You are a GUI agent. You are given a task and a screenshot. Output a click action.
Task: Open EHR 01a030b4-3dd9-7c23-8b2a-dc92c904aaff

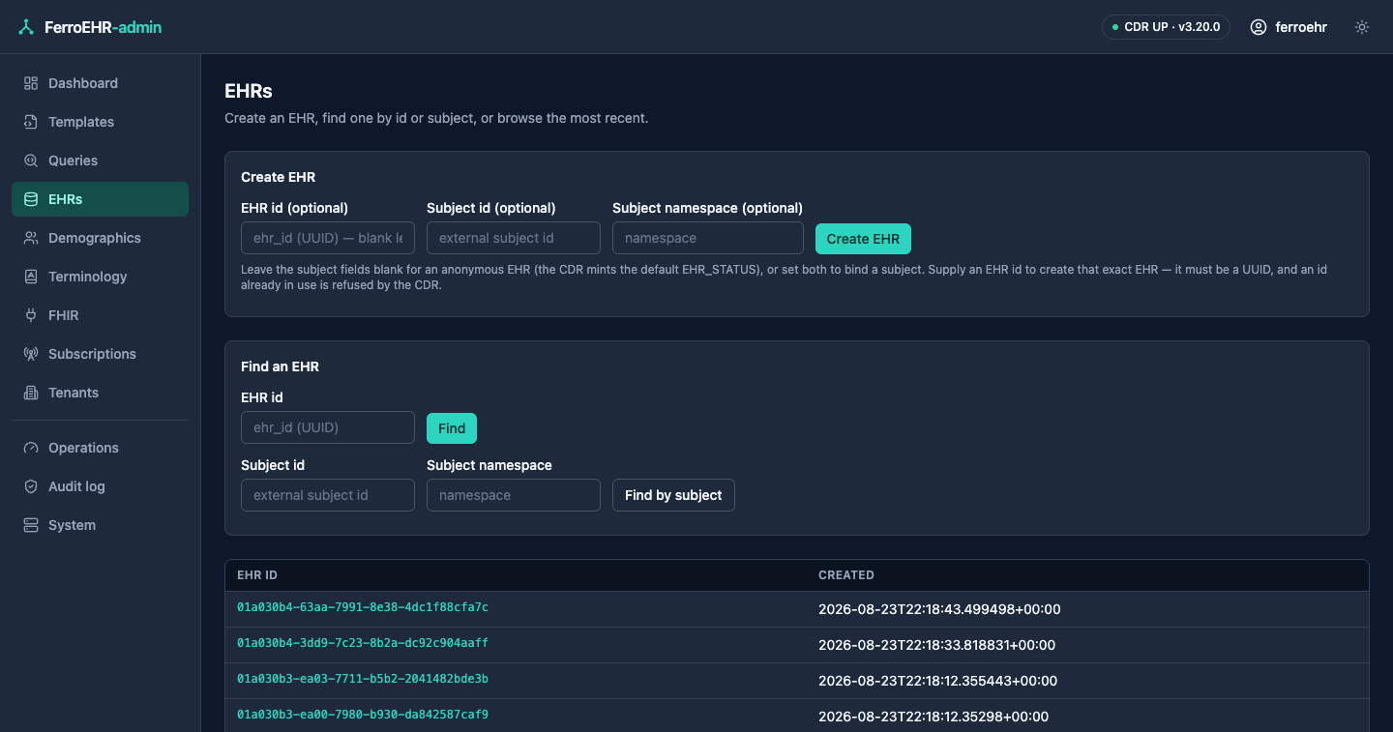point(363,643)
